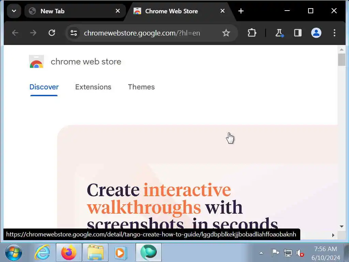Click the chrome web store title text

tap(86, 62)
